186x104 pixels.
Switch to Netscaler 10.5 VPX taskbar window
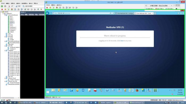coord(25,103)
